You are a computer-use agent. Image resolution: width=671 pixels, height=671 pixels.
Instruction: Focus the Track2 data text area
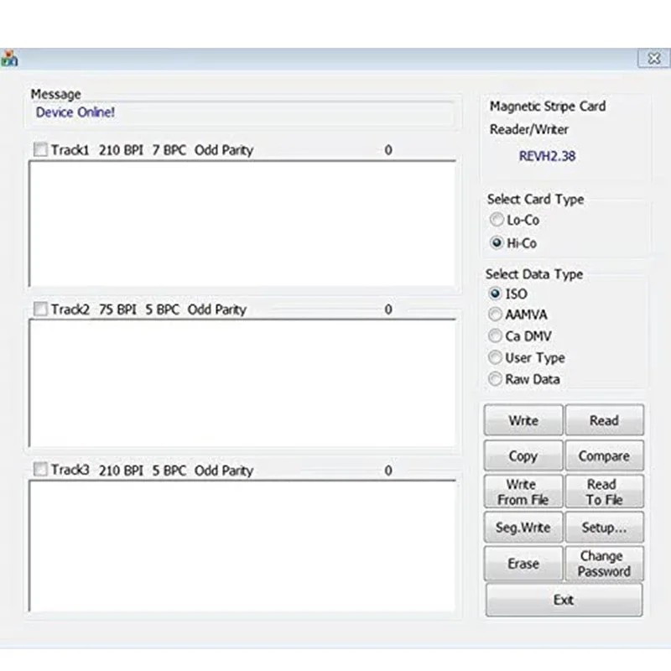point(242,383)
